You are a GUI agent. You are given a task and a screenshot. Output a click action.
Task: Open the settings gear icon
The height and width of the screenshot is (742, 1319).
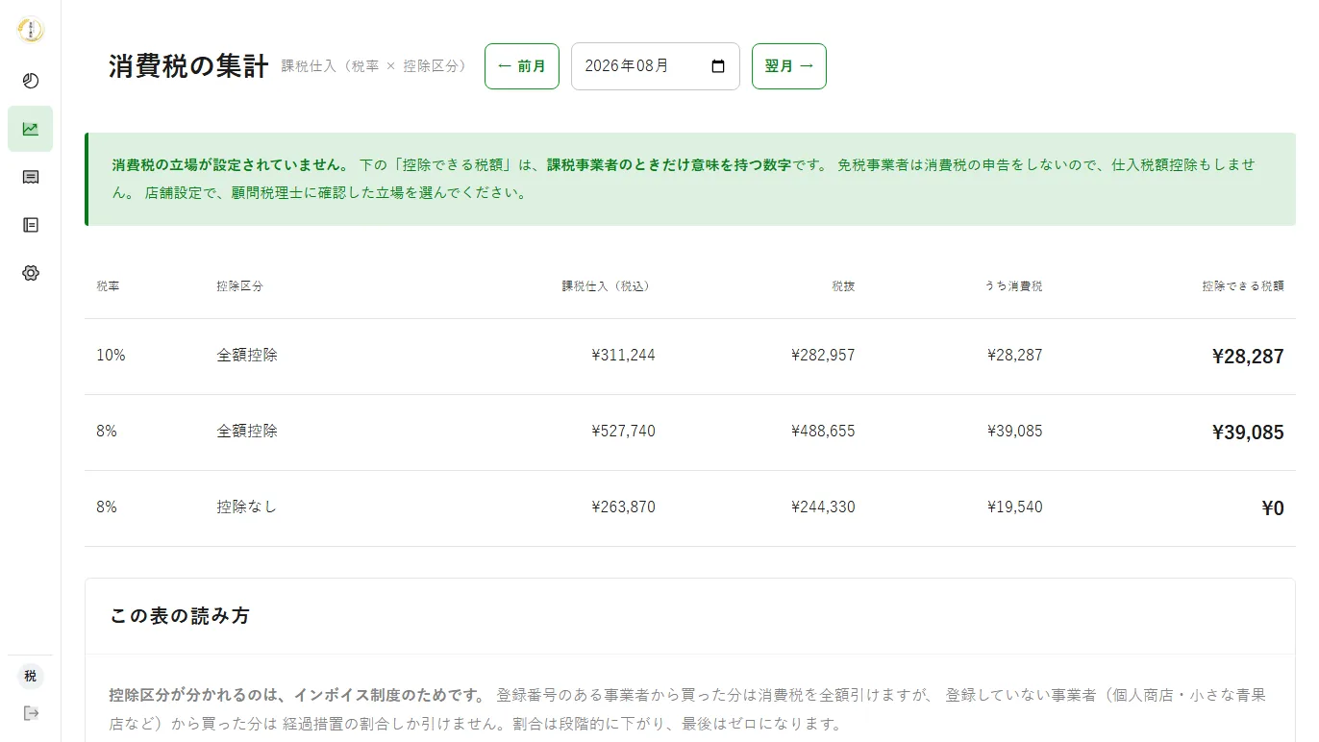click(31, 273)
